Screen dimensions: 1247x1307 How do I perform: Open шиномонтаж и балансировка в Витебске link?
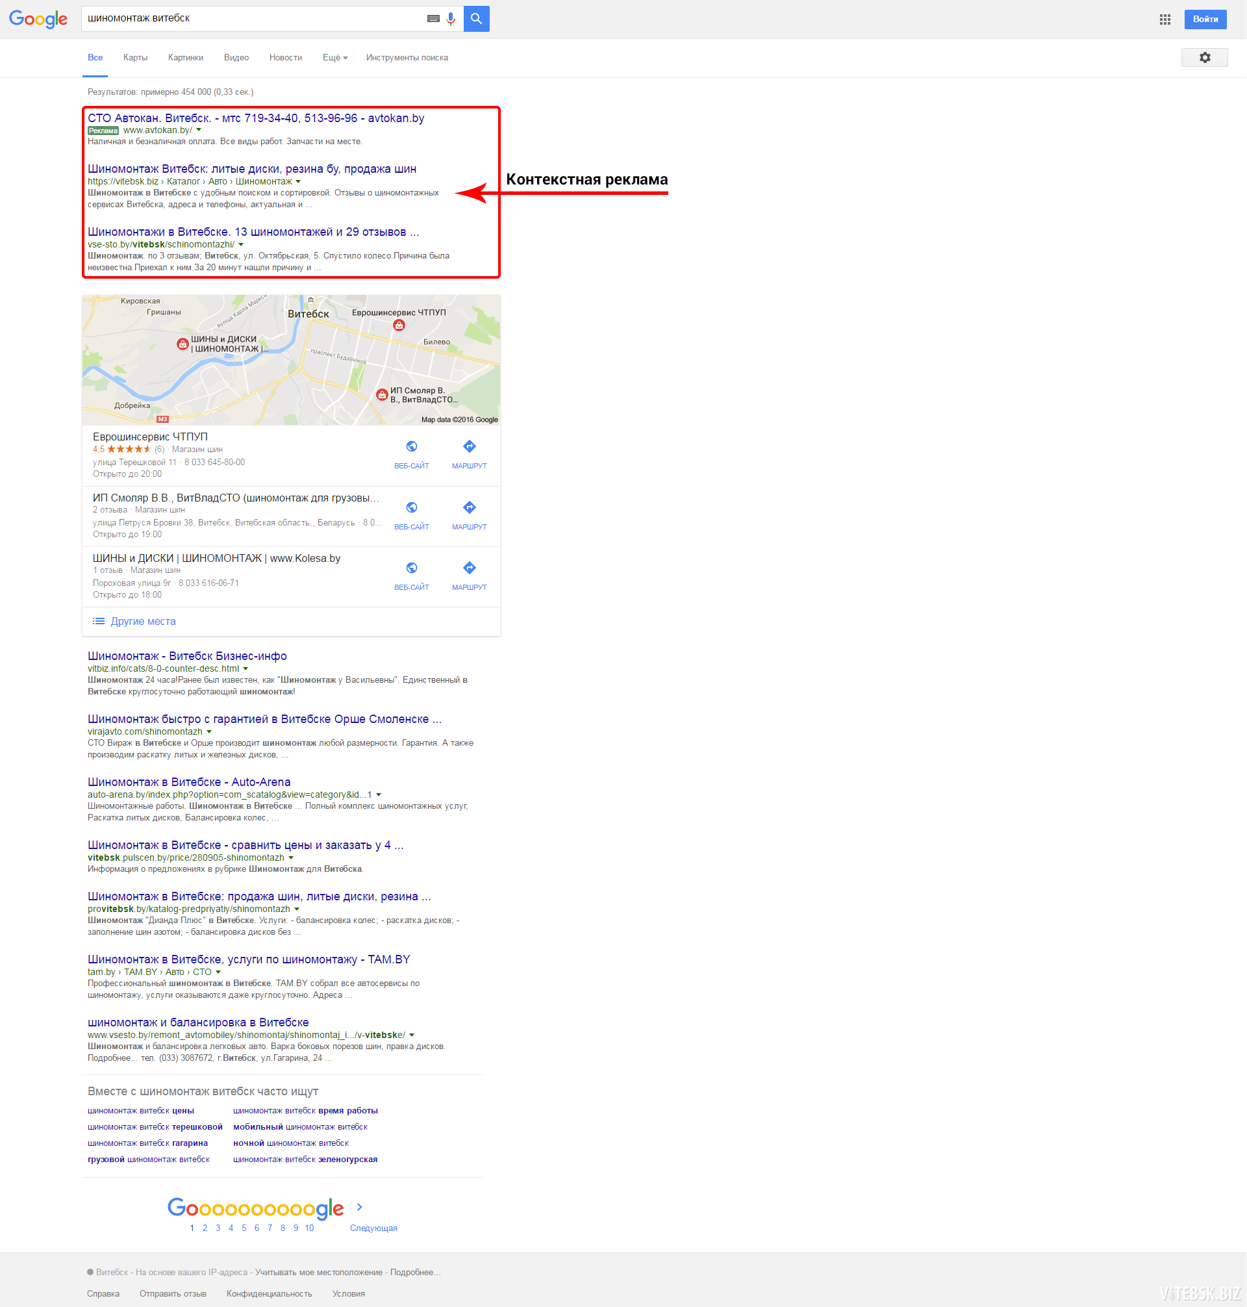[198, 1023]
